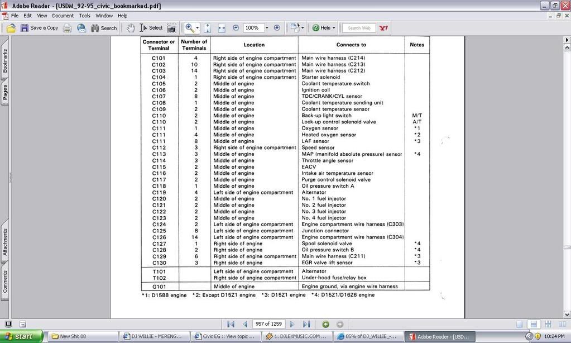Click full screen view icon at bottom left
571x343 pixels.
point(8,323)
